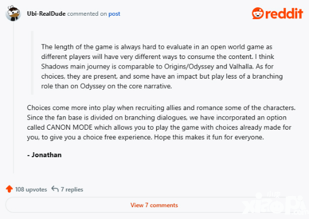Open the Ubi-RealDude username profile
Viewport: 309px width, 219px height.
pyautogui.click(x=46, y=14)
